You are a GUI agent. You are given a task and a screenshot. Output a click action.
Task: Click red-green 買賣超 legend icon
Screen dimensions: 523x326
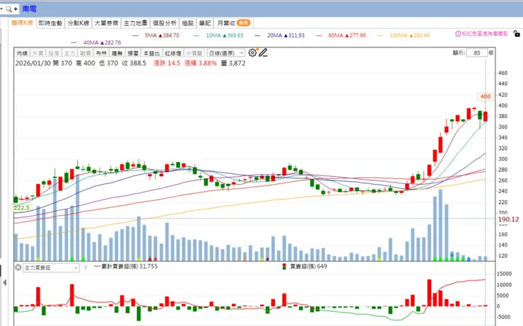tap(284, 267)
